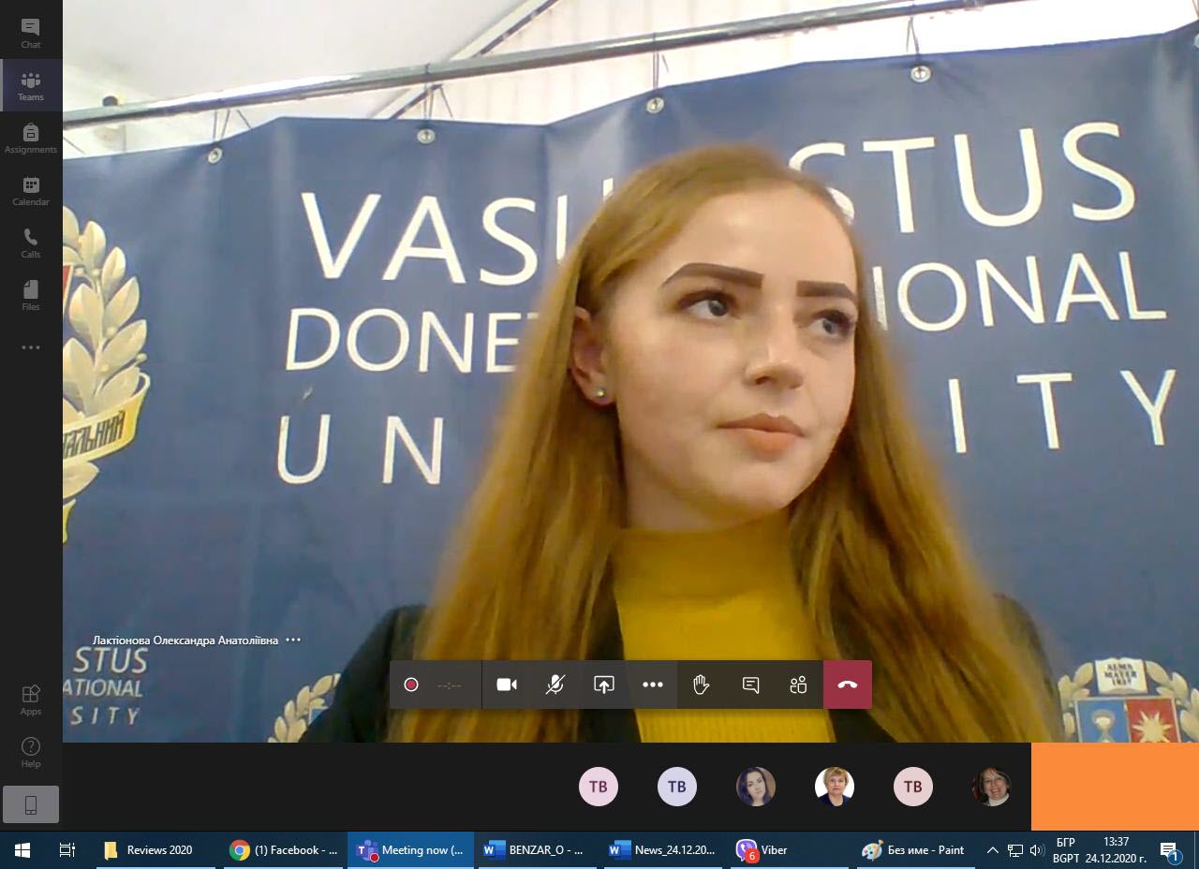Screen dimensions: 1199x869
Task: Click the mobile device icon in the sidebar
Action: coord(31,804)
